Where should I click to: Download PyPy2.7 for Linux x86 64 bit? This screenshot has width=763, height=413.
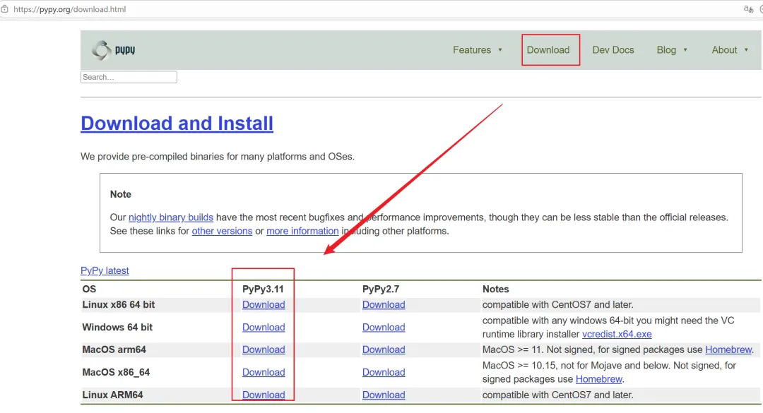click(384, 304)
